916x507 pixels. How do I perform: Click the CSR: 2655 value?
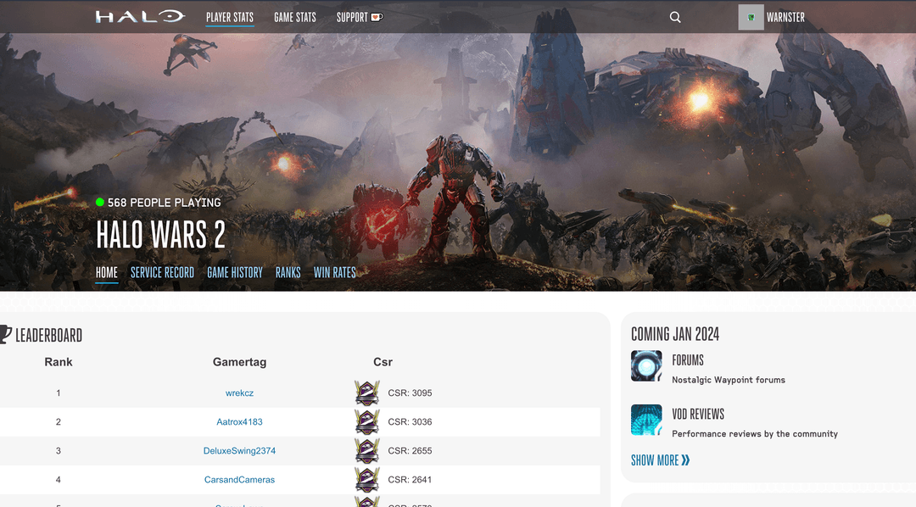click(x=411, y=451)
